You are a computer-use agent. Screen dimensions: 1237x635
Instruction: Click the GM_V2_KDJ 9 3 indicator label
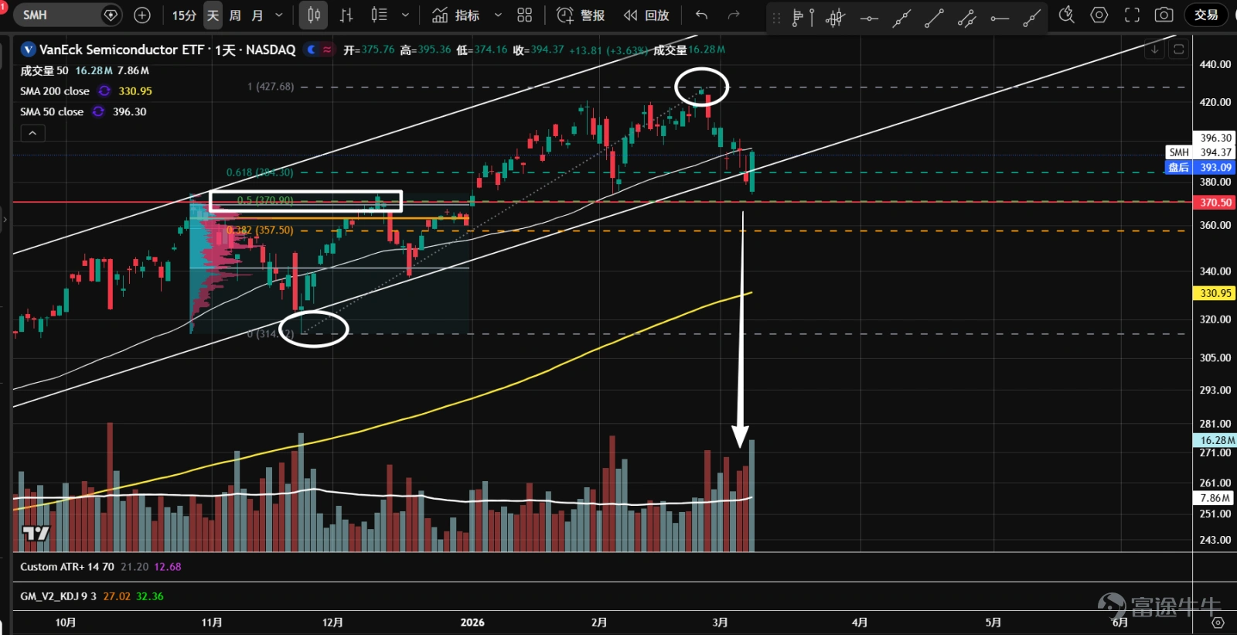click(x=59, y=596)
